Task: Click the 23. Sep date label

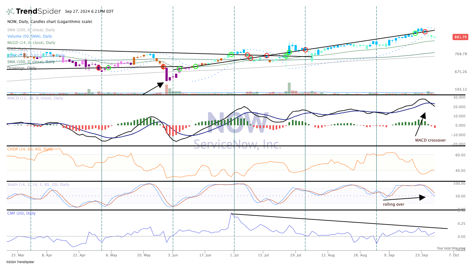Action: (421, 255)
